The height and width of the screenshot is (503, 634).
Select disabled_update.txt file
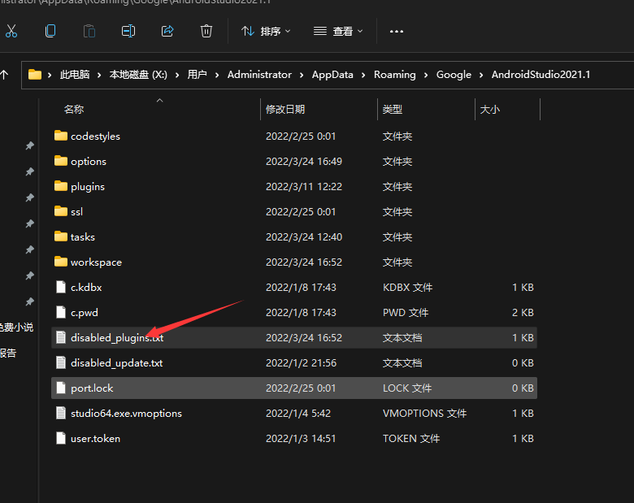click(x=294, y=362)
